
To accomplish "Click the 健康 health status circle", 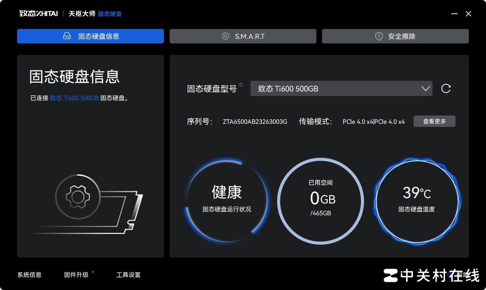I will [227, 201].
